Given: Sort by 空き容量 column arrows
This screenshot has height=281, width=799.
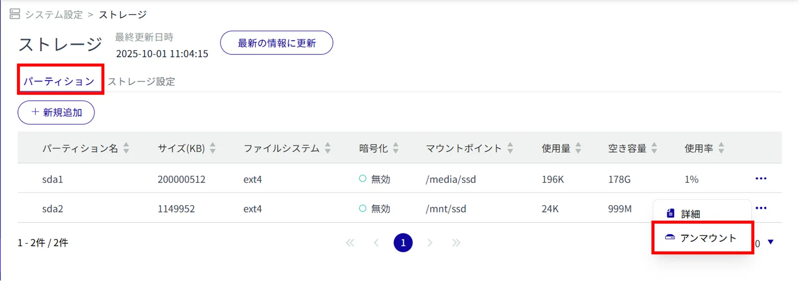Looking at the screenshot, I should (x=654, y=148).
